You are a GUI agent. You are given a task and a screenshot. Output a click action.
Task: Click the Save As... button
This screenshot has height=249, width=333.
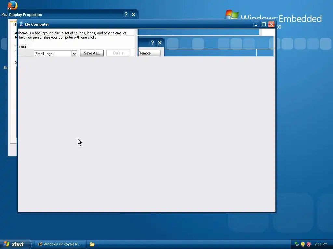tap(92, 53)
